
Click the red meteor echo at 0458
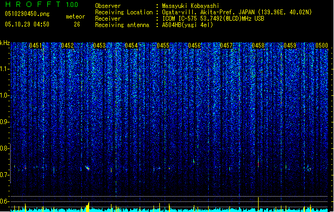(259, 164)
